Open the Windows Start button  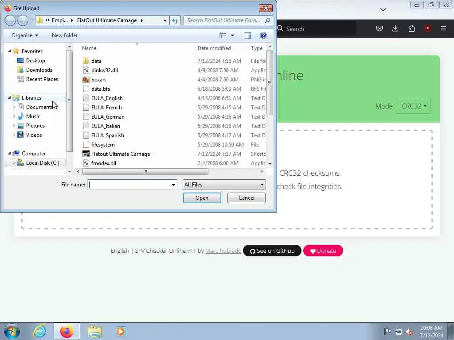pyautogui.click(x=12, y=331)
